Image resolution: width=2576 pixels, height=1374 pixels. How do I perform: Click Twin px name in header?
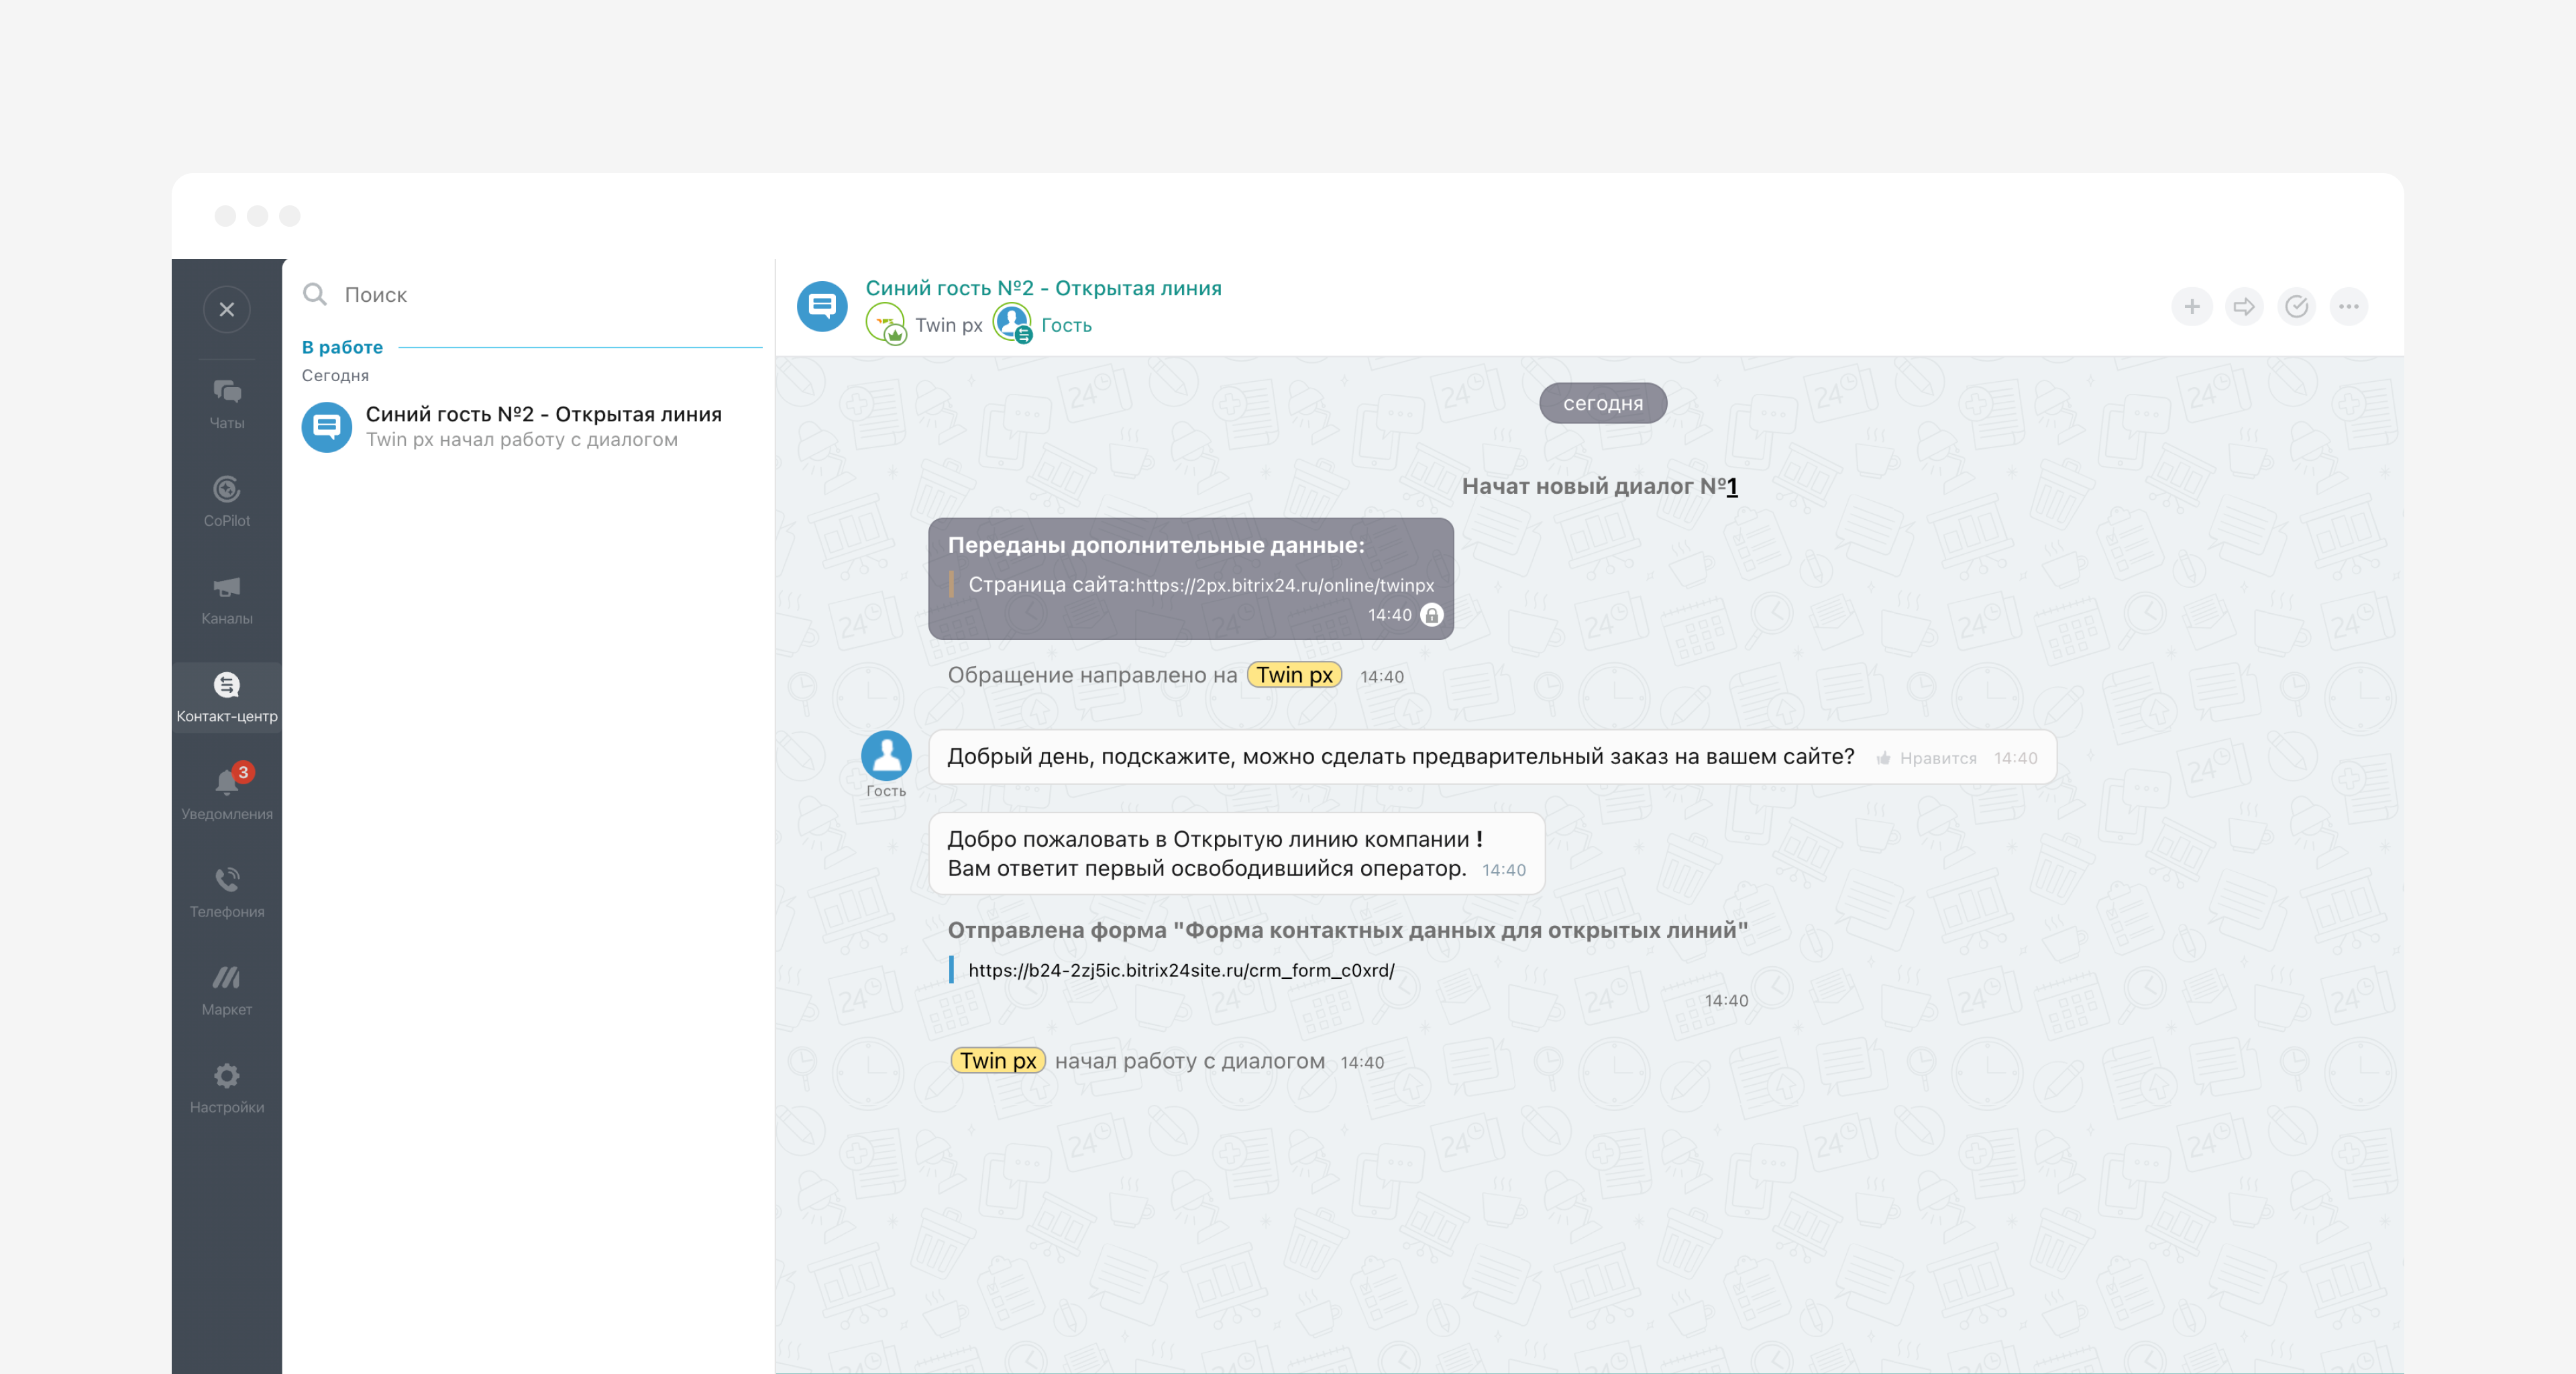point(948,326)
